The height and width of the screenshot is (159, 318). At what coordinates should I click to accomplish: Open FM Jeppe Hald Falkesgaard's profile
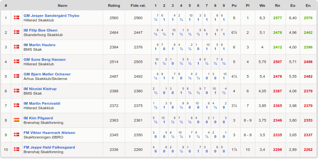coord(49,147)
